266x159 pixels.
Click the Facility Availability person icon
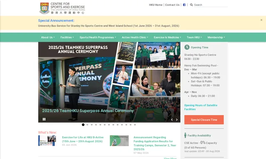tap(185, 135)
